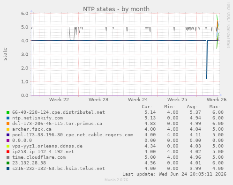Click the navy swatch for s216-232-132-63.bc.hsia.telus.net
Image resolution: width=233 pixels, height=185 pixels.
pos(8,169)
